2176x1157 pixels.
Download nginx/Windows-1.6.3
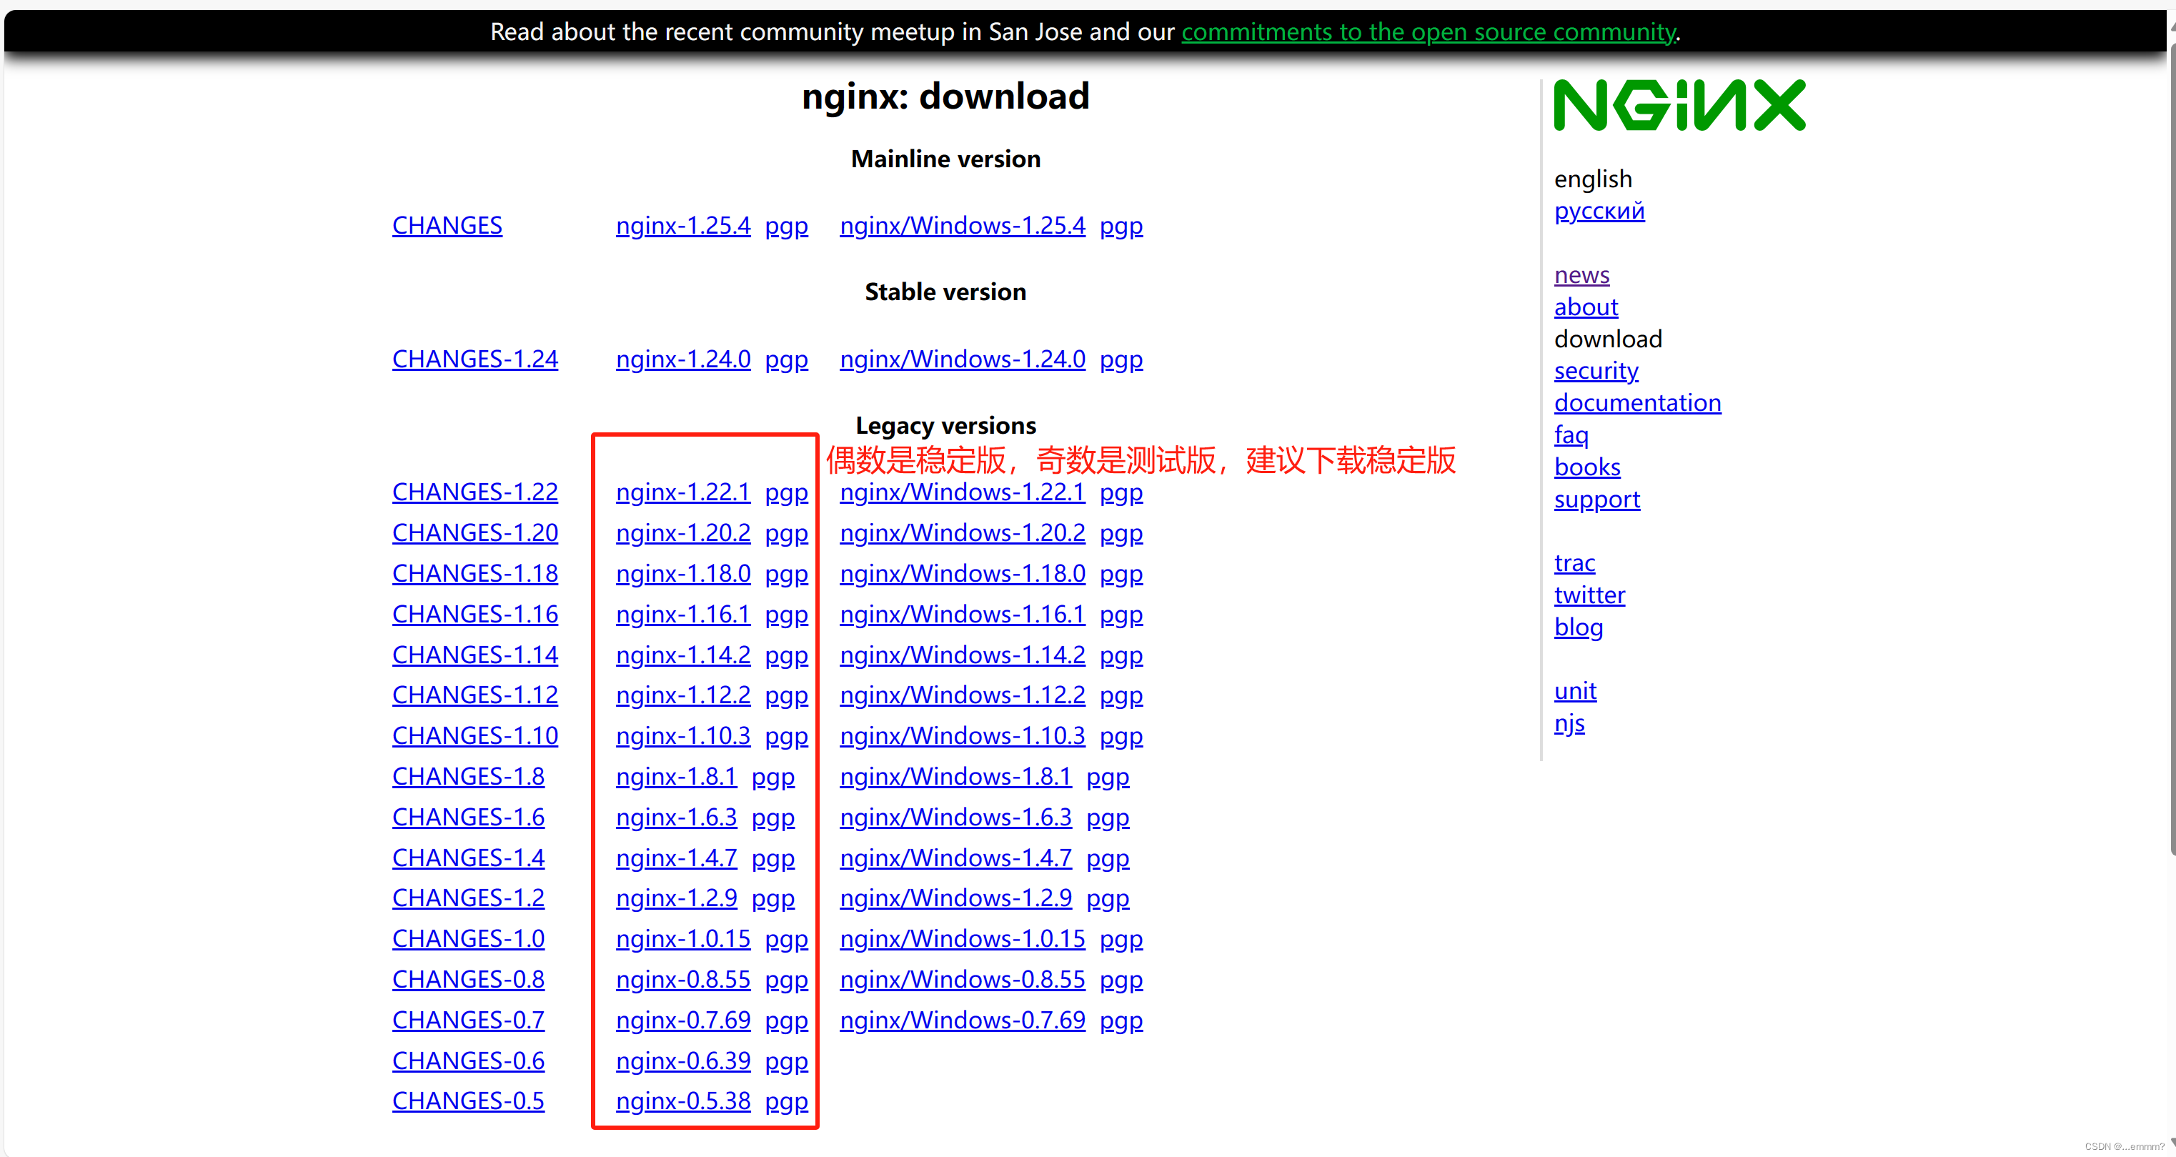pyautogui.click(x=955, y=818)
